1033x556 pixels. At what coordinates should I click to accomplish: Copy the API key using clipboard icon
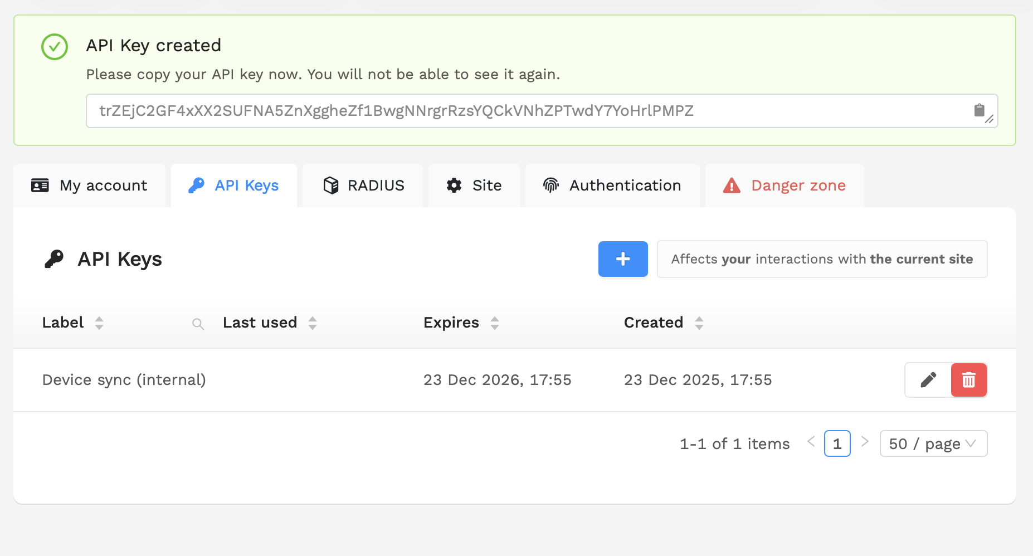(x=978, y=110)
